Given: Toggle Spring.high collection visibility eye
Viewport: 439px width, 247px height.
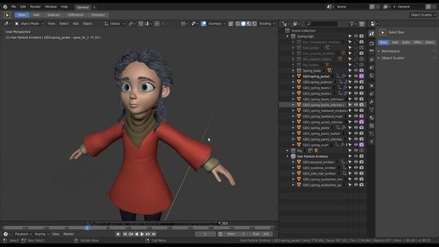Looking at the screenshot, I should (x=356, y=36).
